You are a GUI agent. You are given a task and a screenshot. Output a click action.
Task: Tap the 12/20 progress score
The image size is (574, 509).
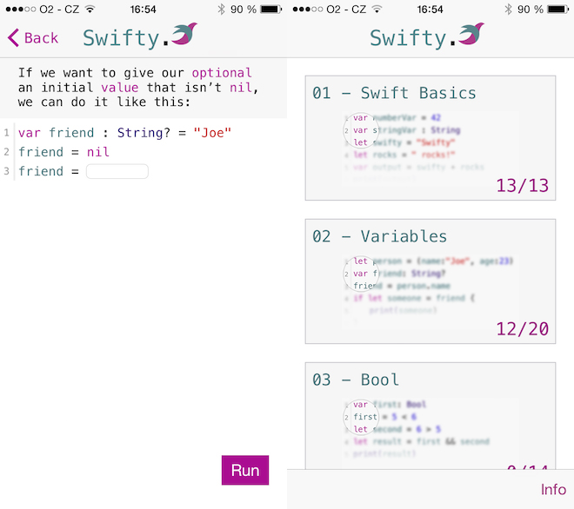click(523, 329)
